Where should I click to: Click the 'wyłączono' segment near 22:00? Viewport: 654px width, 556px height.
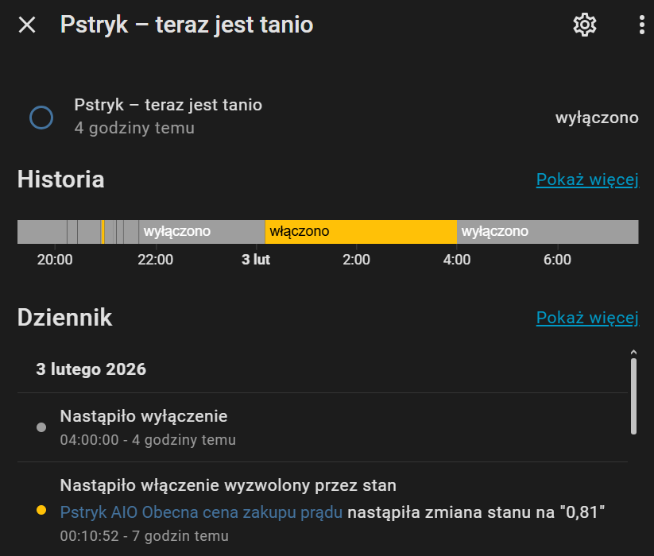click(x=202, y=232)
